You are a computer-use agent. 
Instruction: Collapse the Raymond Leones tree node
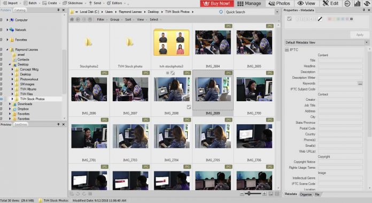(x=7, y=49)
